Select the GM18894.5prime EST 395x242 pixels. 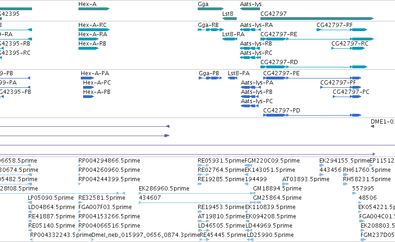[255, 193]
